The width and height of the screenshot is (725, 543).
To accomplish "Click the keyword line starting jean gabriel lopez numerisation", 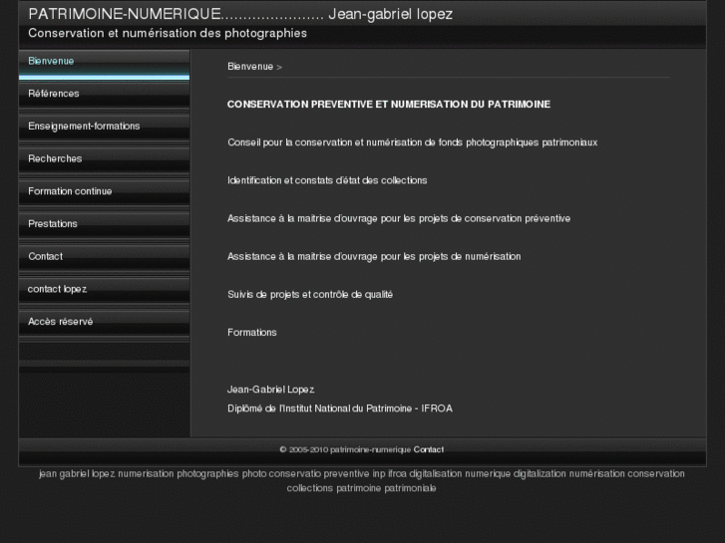I will [362, 473].
